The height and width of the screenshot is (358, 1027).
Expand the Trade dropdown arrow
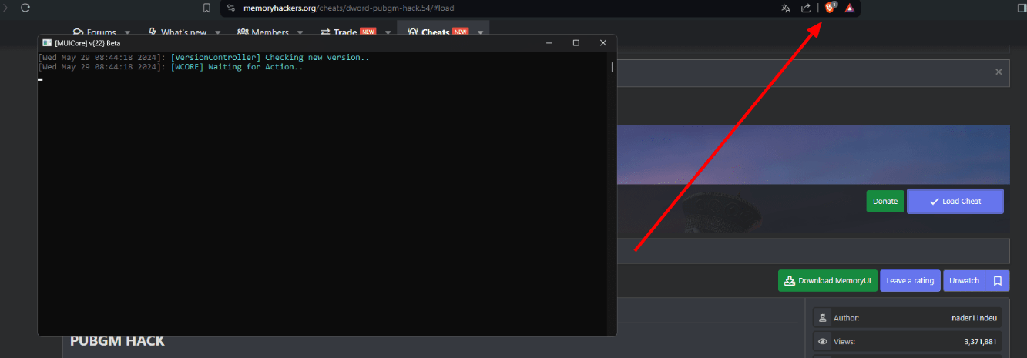386,32
